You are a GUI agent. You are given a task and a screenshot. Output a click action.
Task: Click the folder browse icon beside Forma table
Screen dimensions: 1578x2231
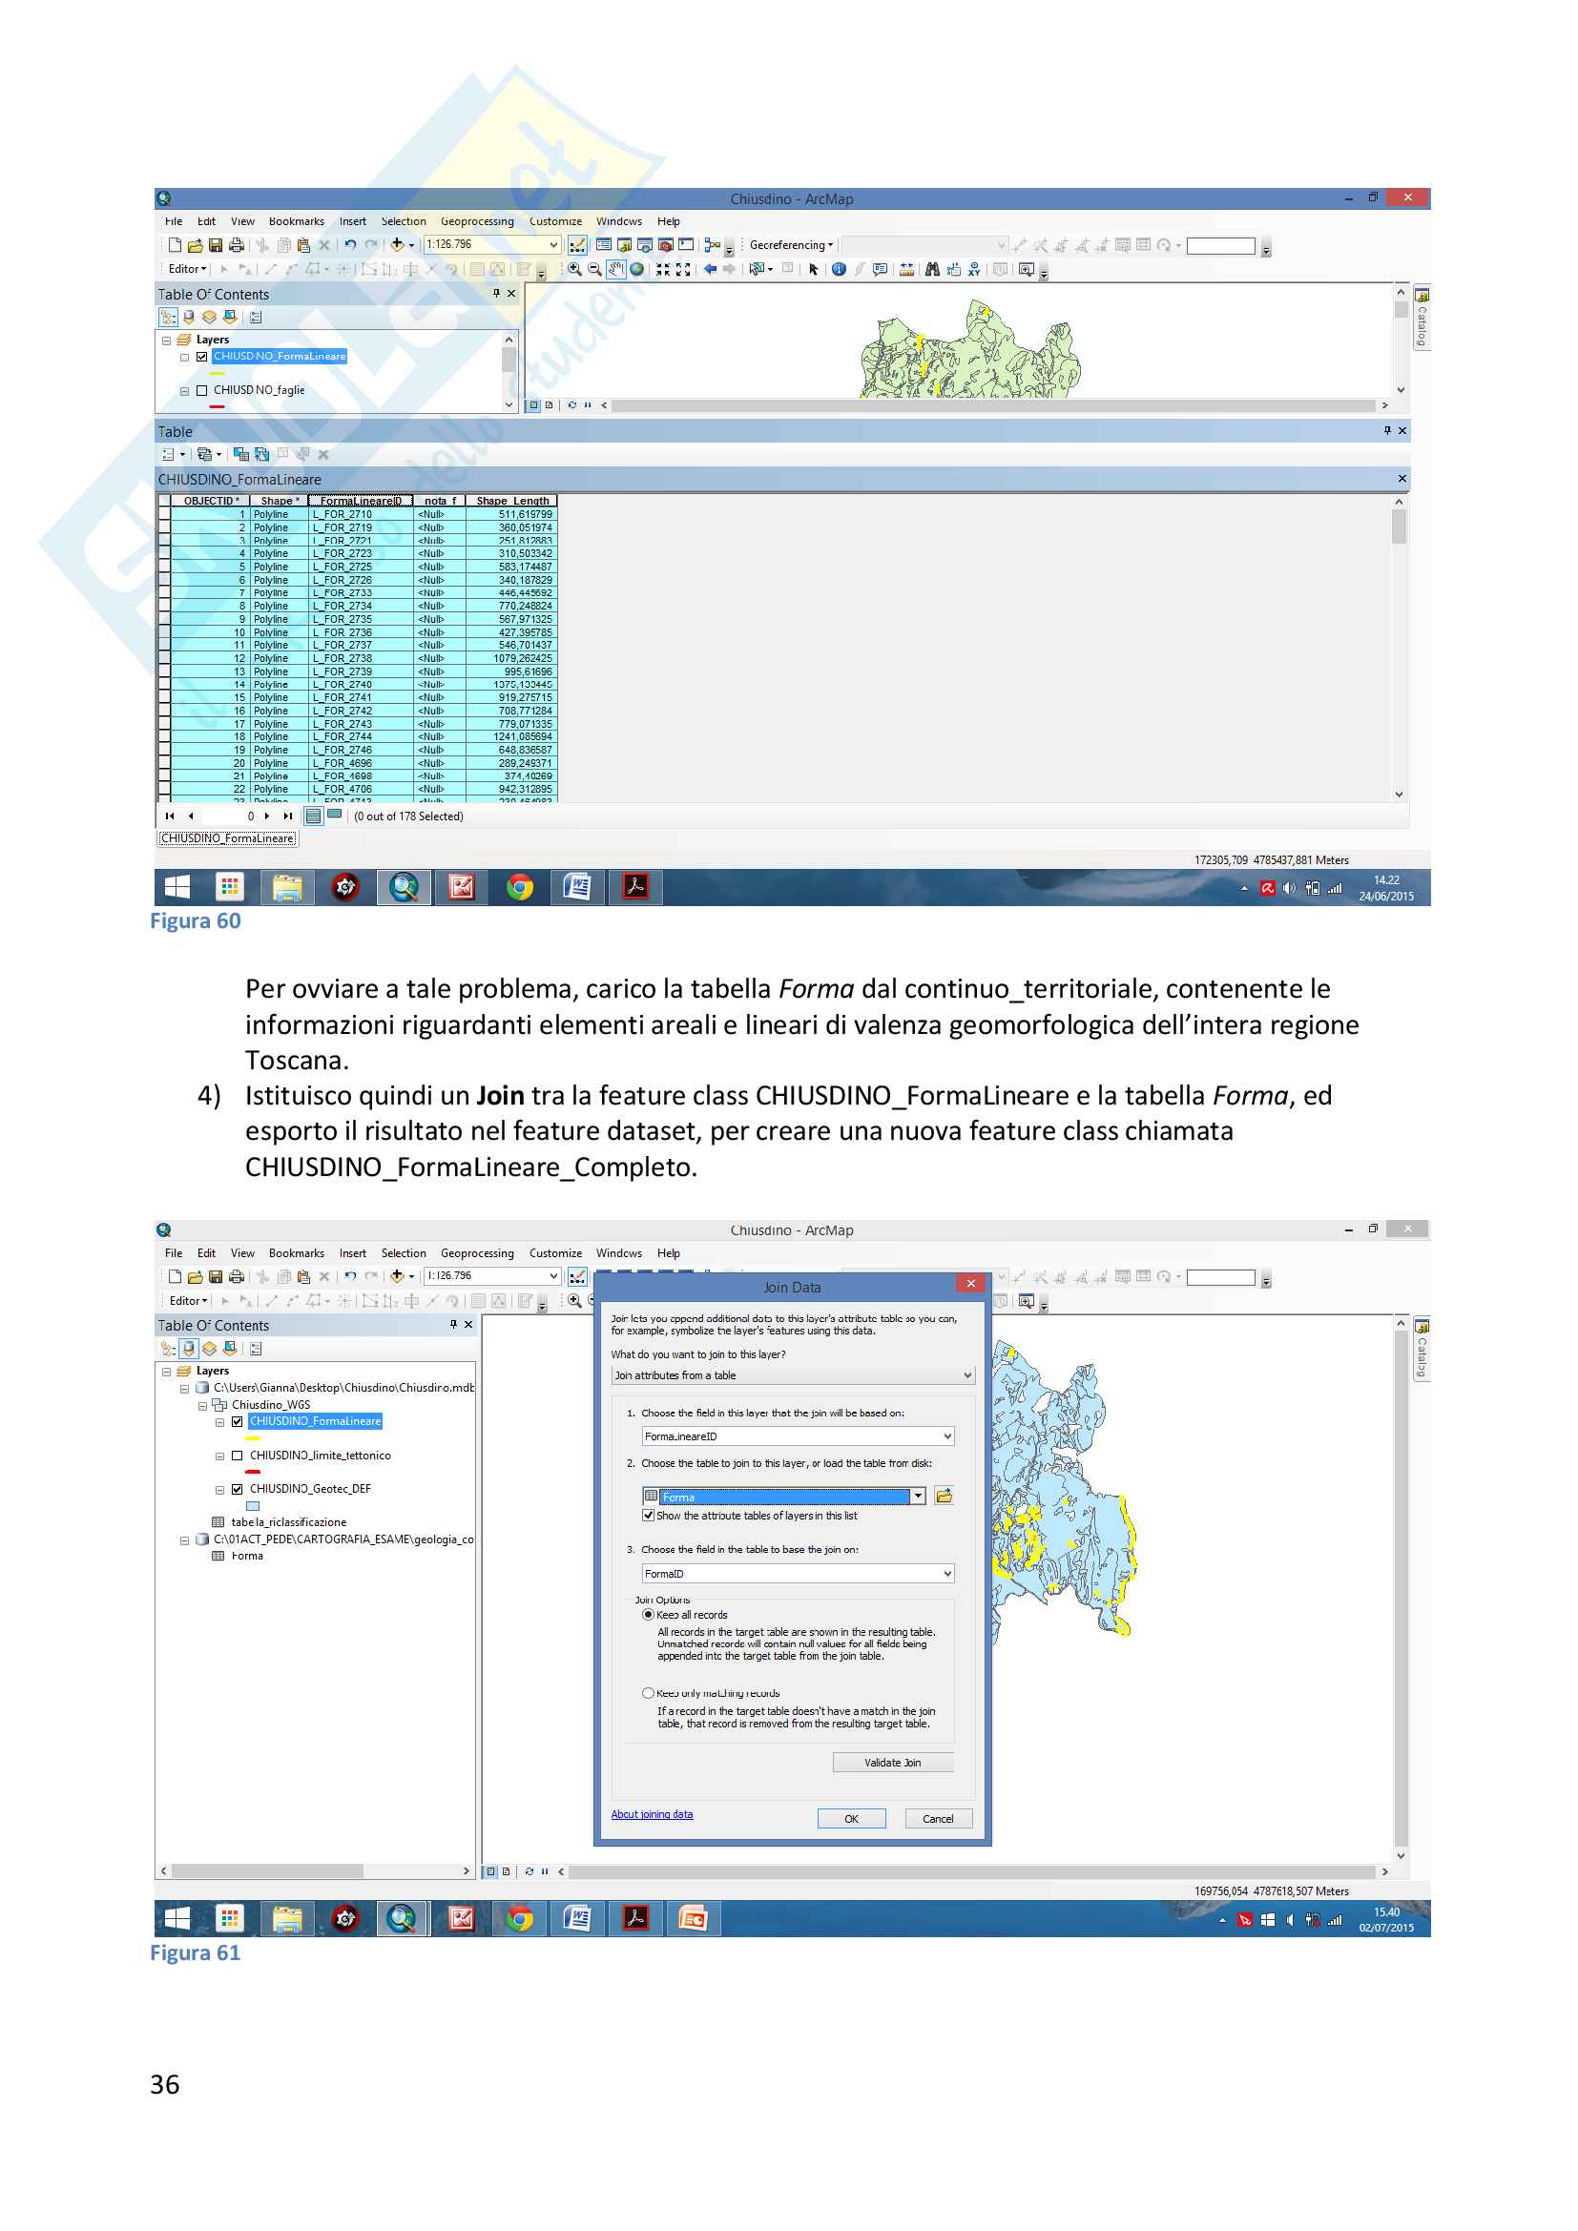pyautogui.click(x=943, y=1497)
